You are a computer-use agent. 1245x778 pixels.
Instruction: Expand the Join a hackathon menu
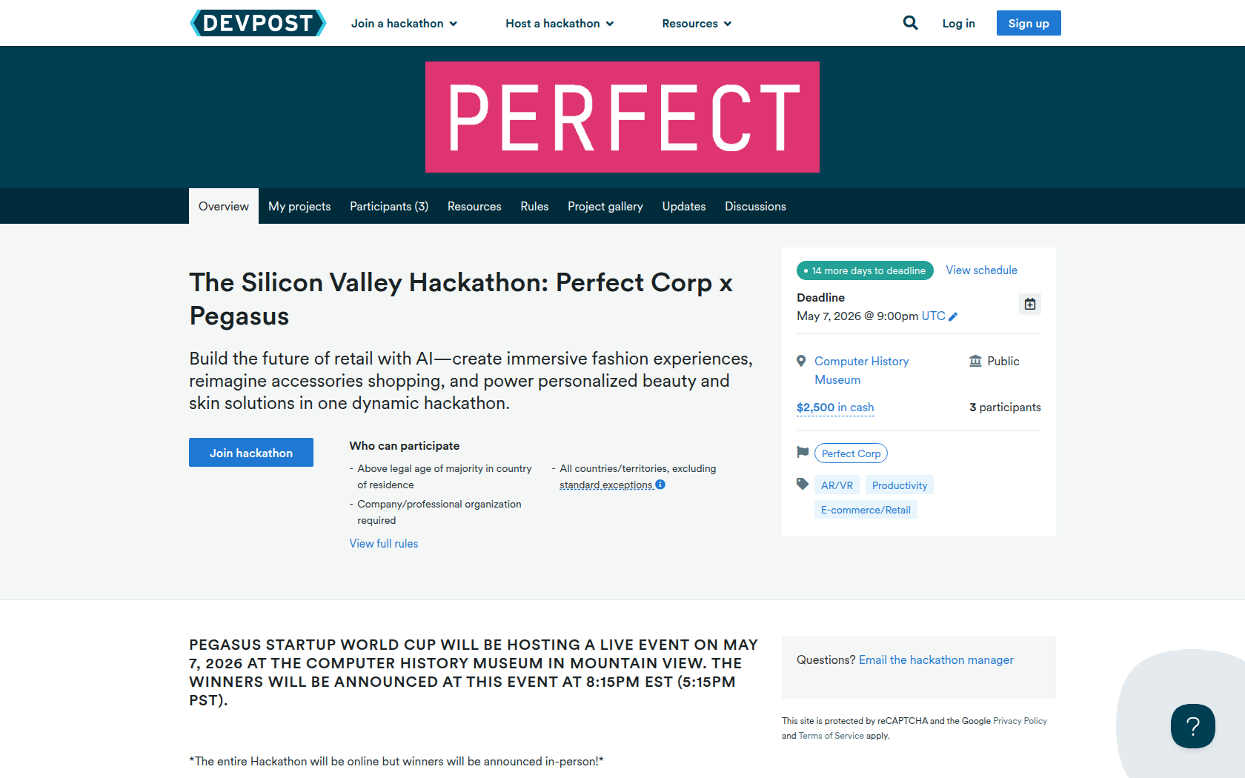(x=404, y=24)
